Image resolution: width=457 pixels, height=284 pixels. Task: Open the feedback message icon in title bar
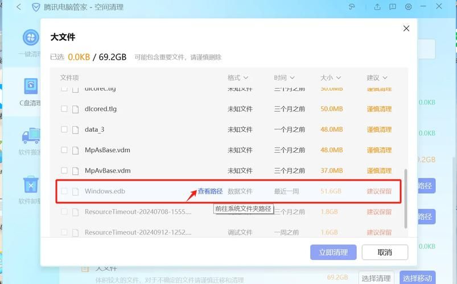pyautogui.click(x=393, y=7)
